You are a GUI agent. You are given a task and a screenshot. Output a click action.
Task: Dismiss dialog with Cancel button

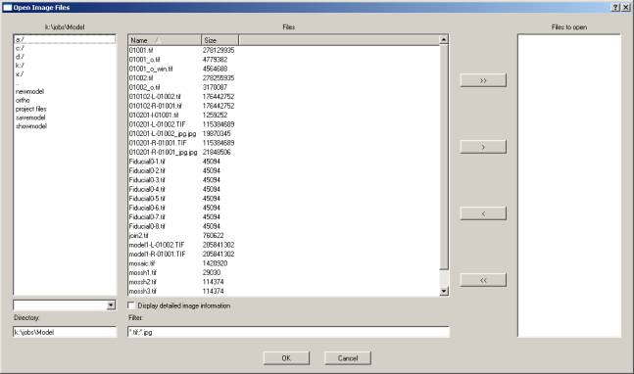point(348,358)
